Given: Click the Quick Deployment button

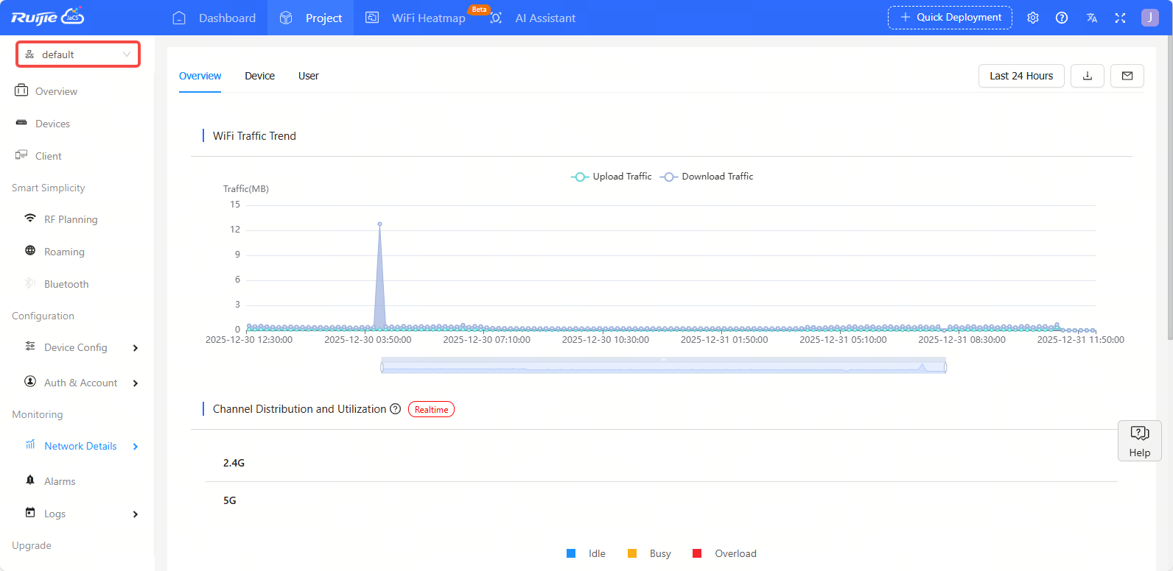Looking at the screenshot, I should 950,18.
